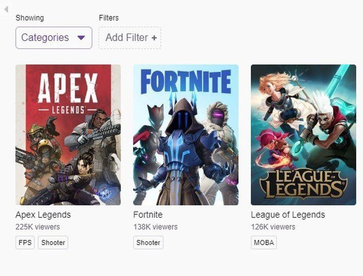This screenshot has height=276, width=363.
Task: Click the collapse arrow in the top-left corner
Action: (6, 9)
